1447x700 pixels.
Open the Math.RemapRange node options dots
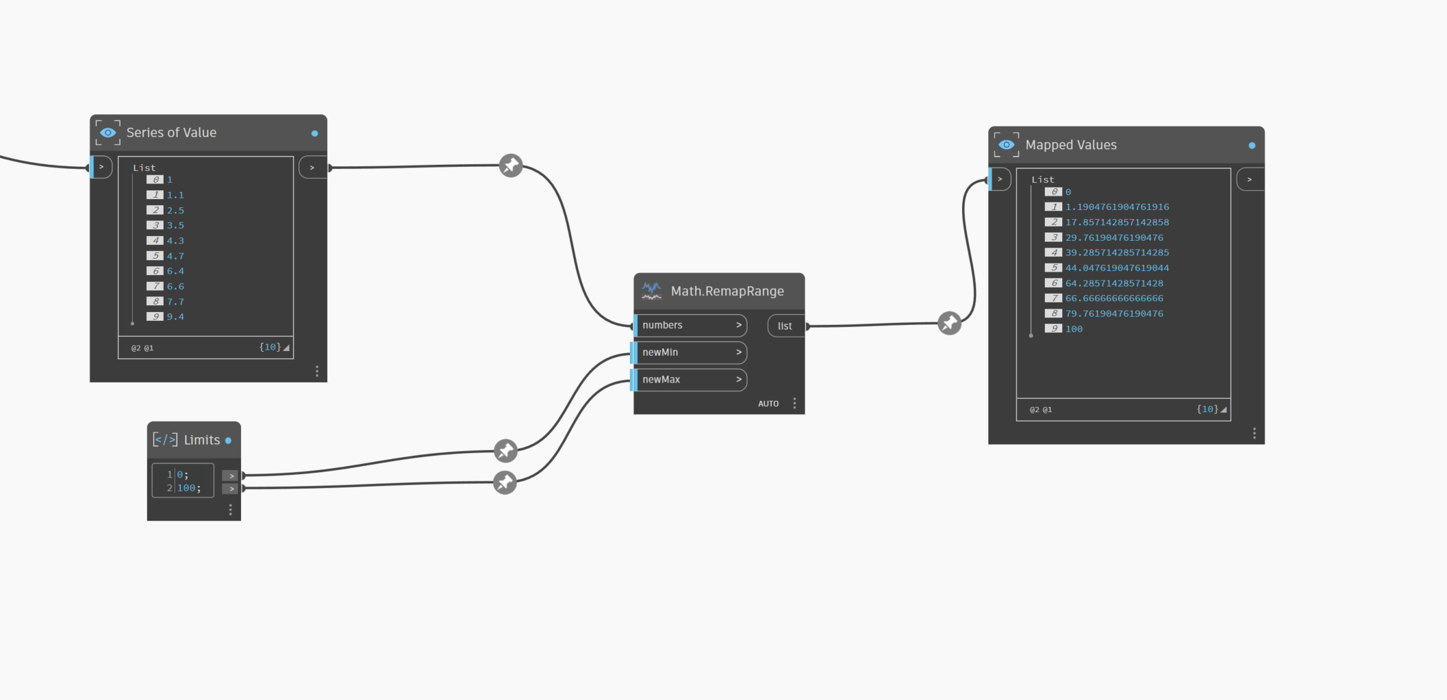tap(794, 403)
